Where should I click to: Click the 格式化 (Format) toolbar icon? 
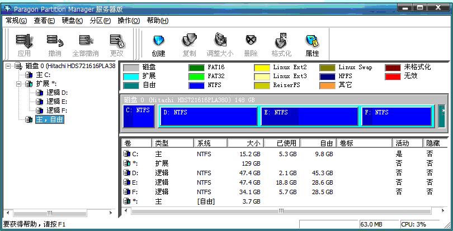coord(281,41)
